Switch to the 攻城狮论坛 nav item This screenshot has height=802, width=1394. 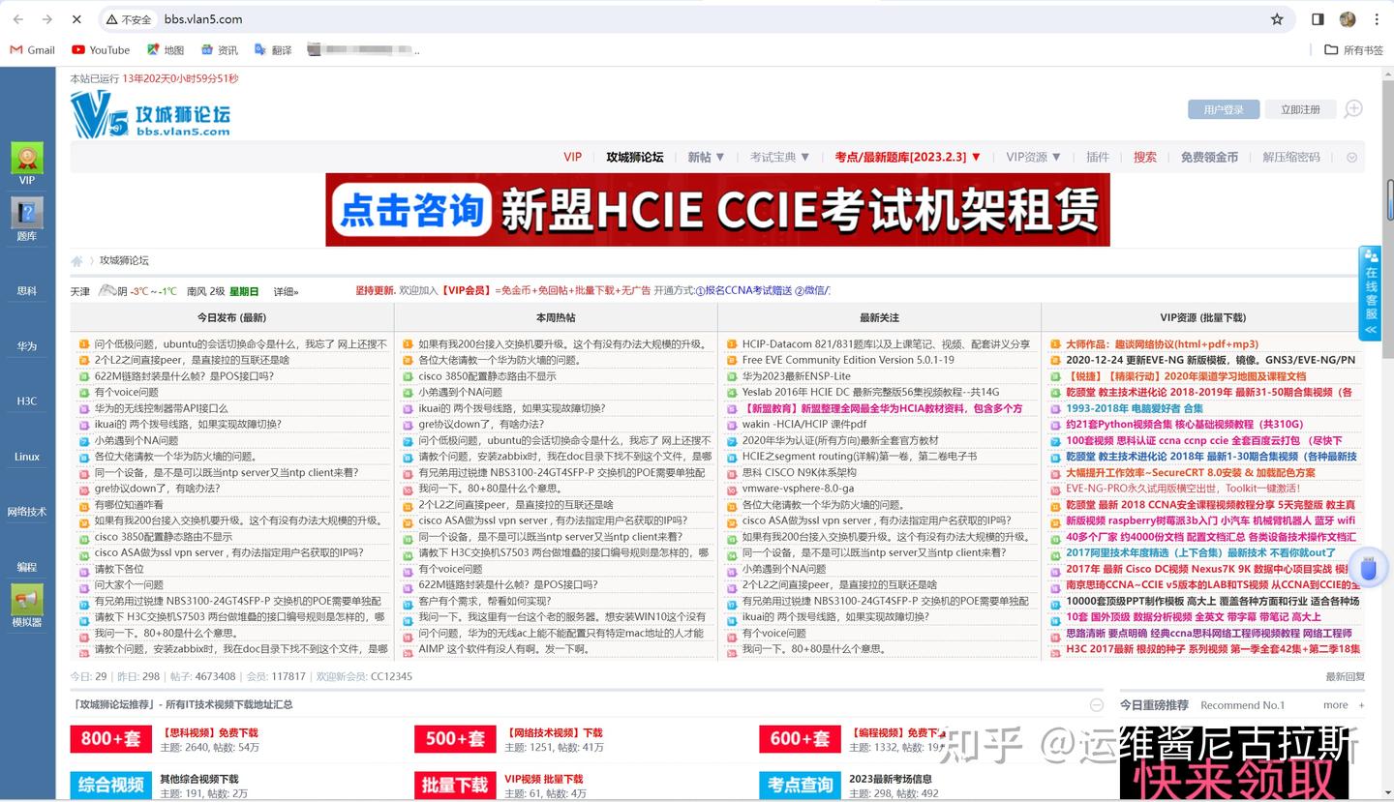click(636, 156)
